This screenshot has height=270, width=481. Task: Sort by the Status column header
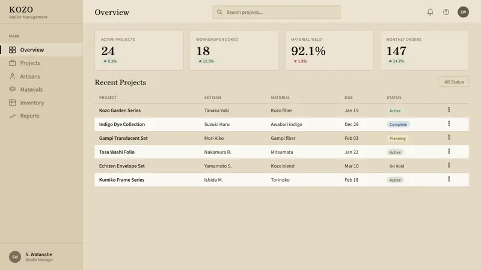(x=394, y=97)
